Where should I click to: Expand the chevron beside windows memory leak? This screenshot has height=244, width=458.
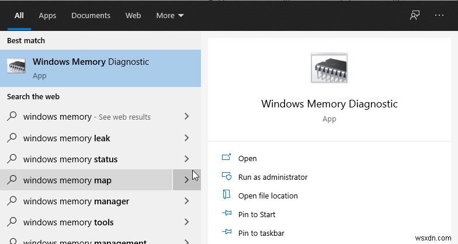(x=186, y=138)
